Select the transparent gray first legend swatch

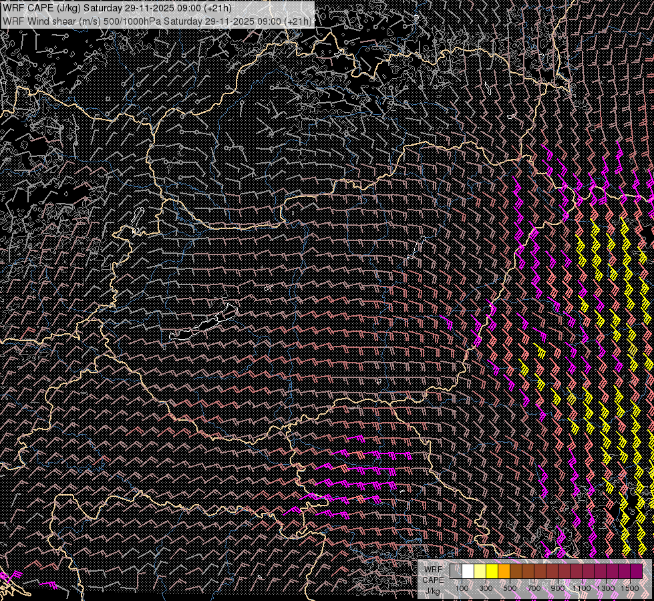click(456, 571)
